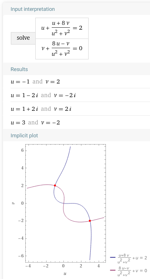Click the solve label box

[23, 38]
